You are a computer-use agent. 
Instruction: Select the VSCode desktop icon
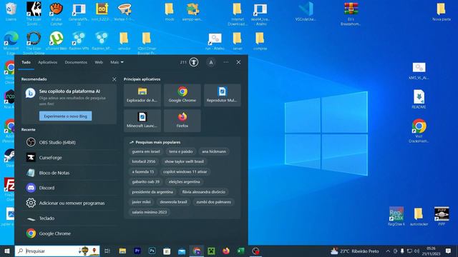(x=306, y=11)
